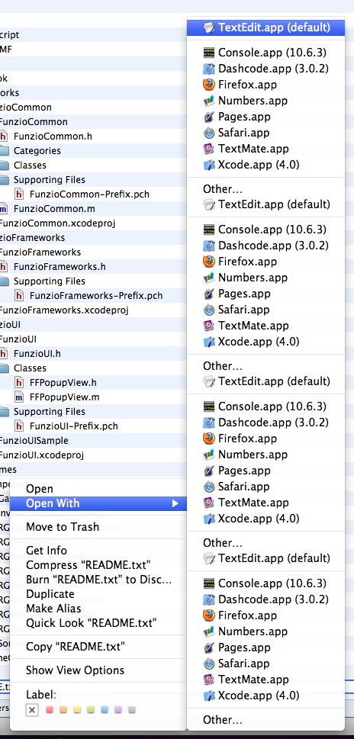Apply the red label color
This screenshot has width=354, height=739.
pos(50,710)
